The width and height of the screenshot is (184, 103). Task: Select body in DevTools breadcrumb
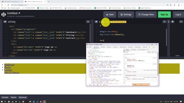click(94, 85)
